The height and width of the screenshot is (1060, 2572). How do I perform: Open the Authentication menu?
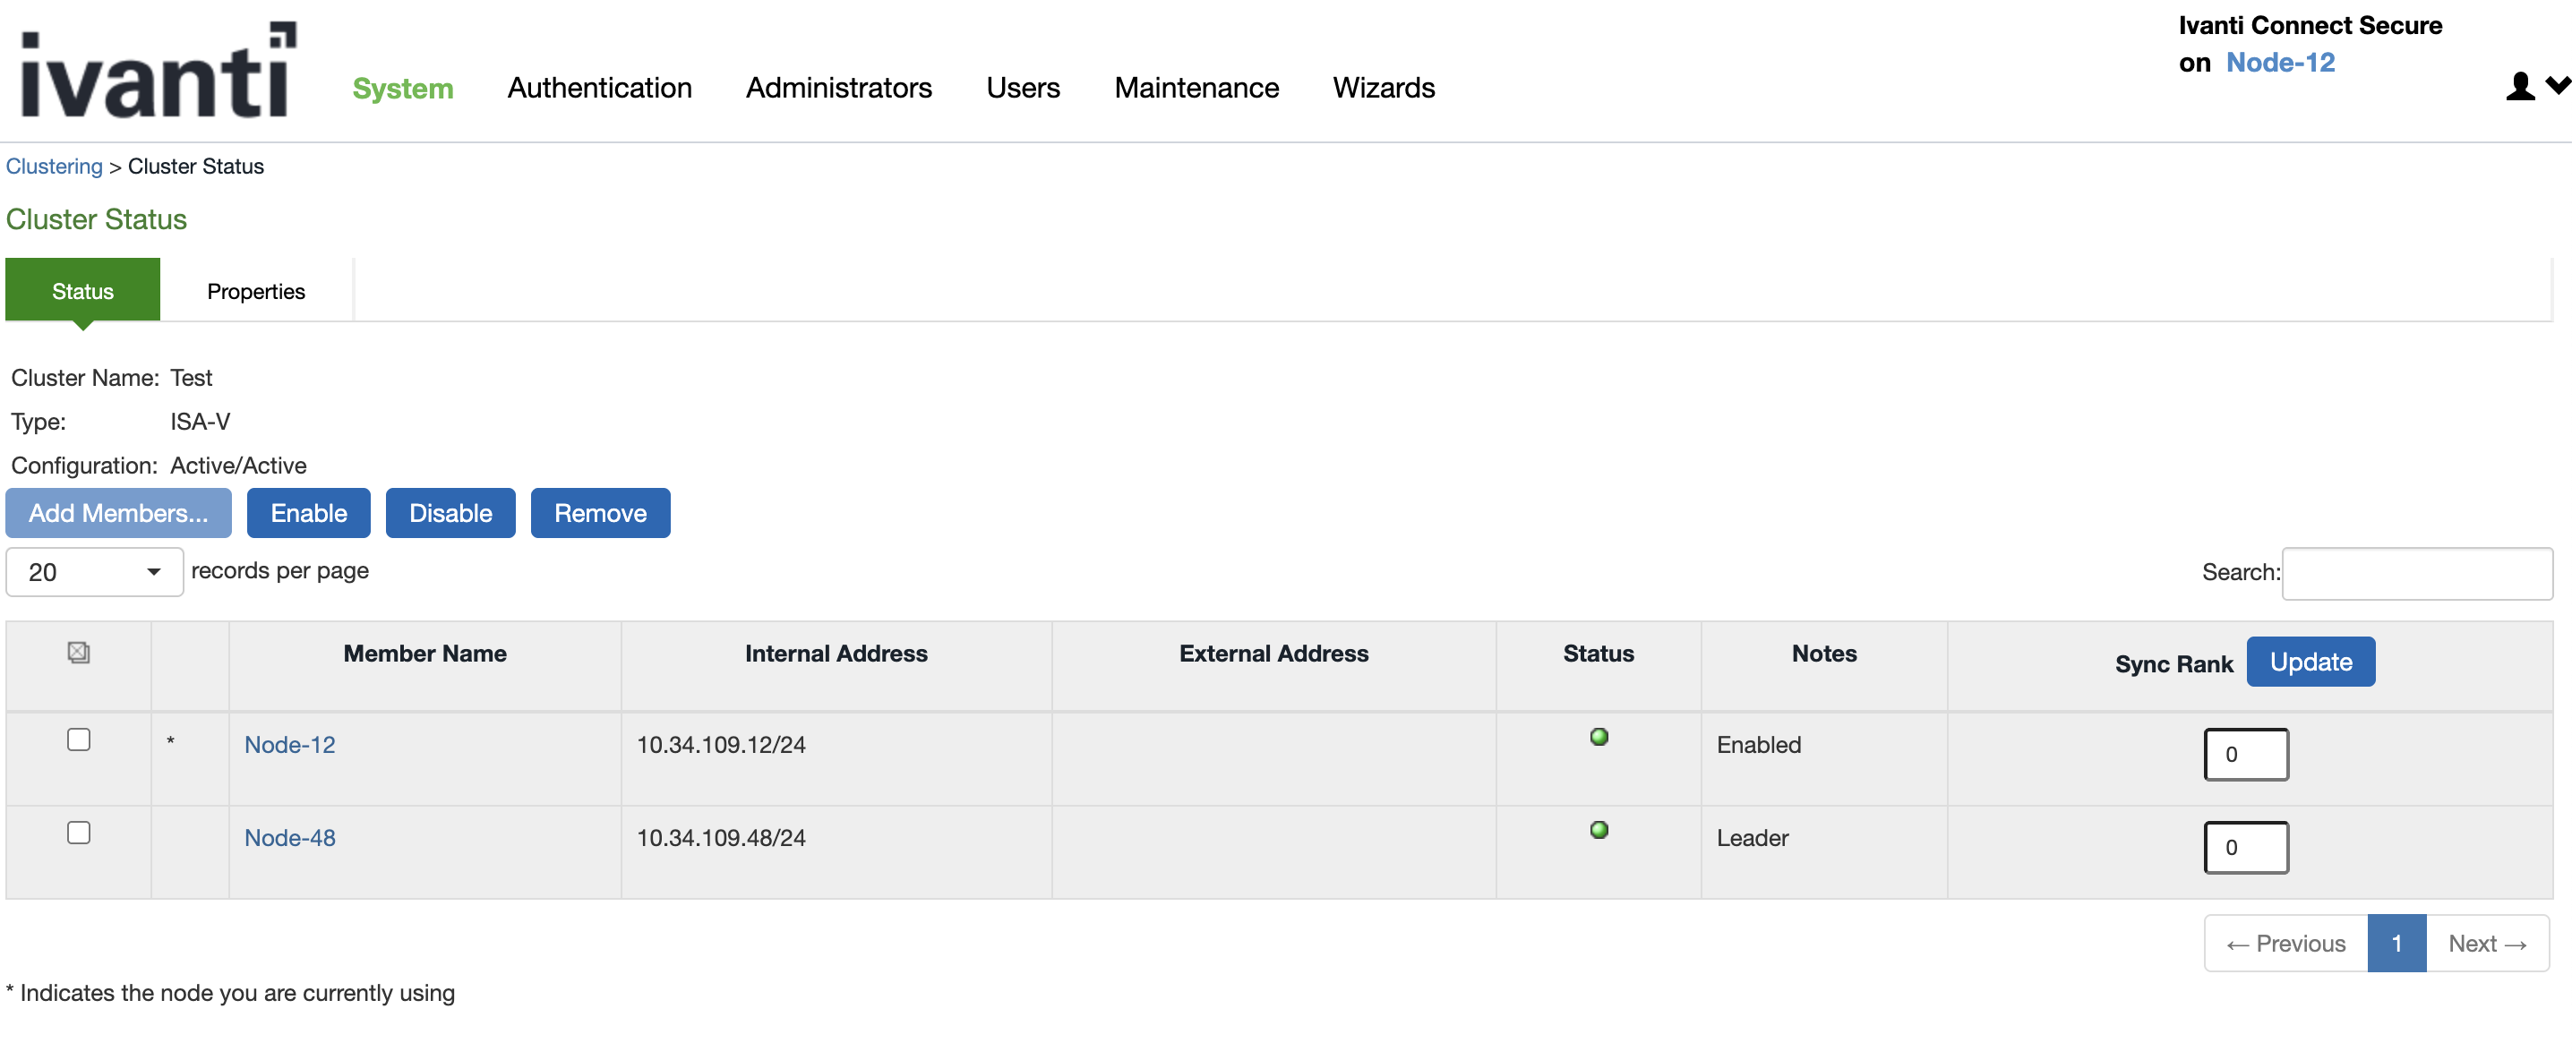coord(599,89)
